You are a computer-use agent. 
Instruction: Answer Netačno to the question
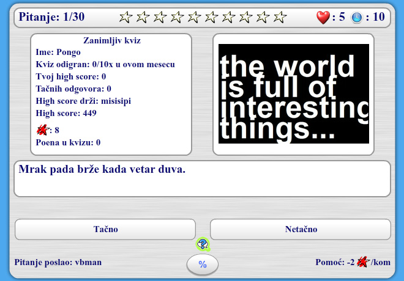pos(301,229)
